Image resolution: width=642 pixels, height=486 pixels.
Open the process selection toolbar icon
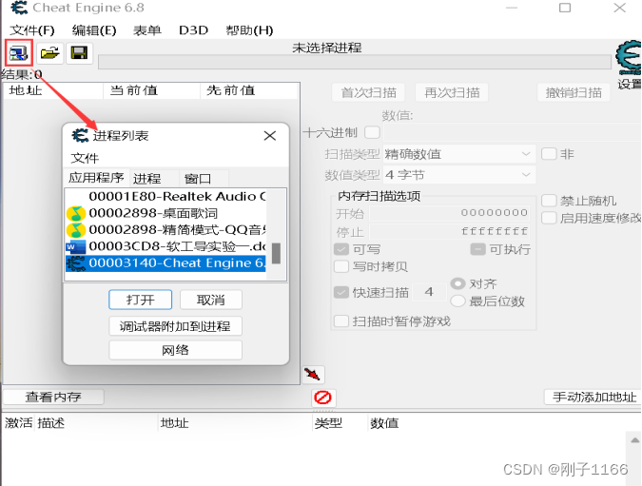point(18,53)
